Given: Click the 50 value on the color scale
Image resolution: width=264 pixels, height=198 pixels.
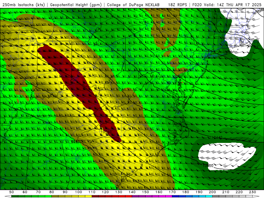Looking at the screenshot, I should pos(11,192).
